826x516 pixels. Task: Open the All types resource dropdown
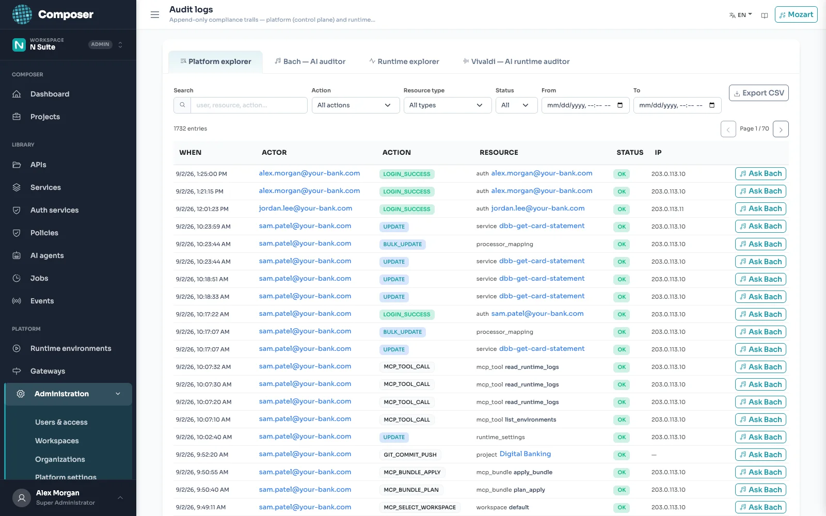[x=448, y=105]
